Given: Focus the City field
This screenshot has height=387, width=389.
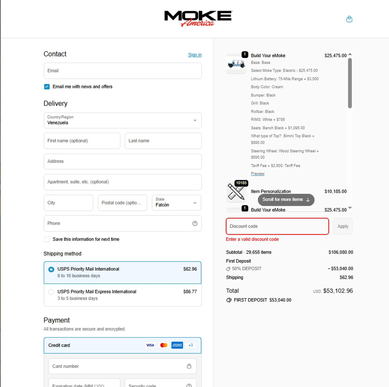Looking at the screenshot, I should (68, 203).
